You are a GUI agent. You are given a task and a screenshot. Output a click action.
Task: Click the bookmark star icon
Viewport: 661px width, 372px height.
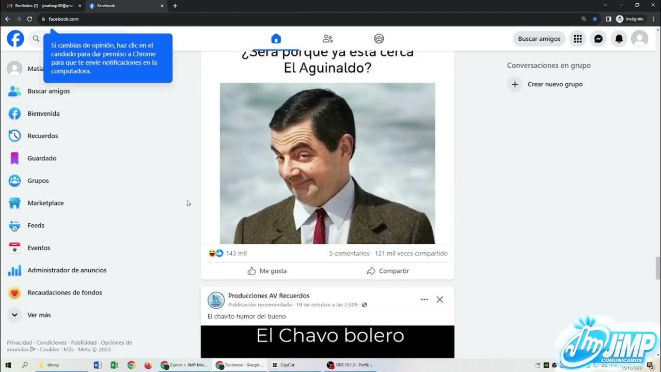click(x=594, y=19)
